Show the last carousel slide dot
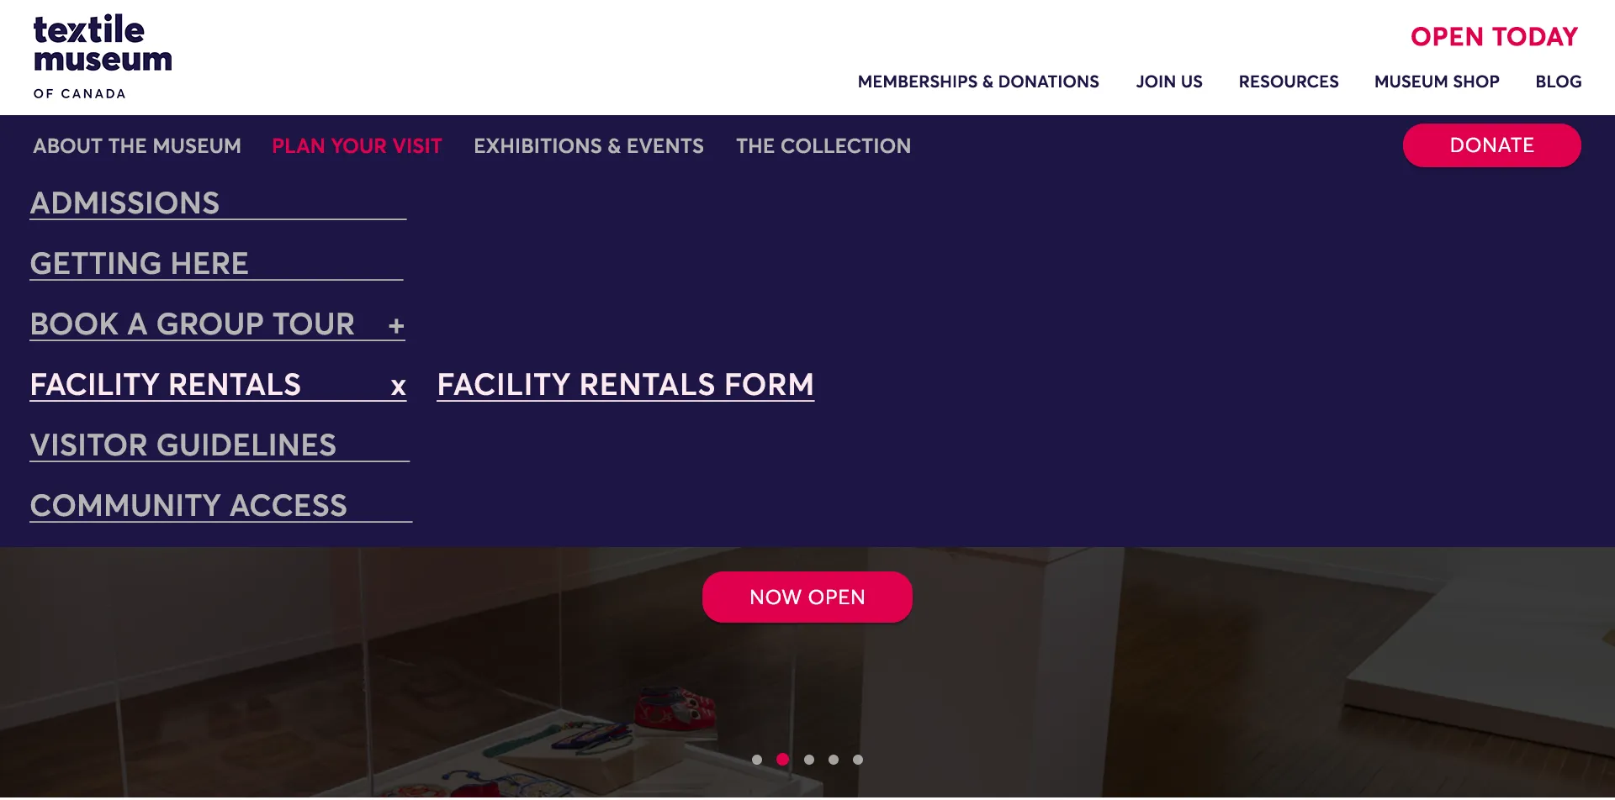Image resolution: width=1615 pixels, height=800 pixels. pyautogui.click(x=858, y=760)
